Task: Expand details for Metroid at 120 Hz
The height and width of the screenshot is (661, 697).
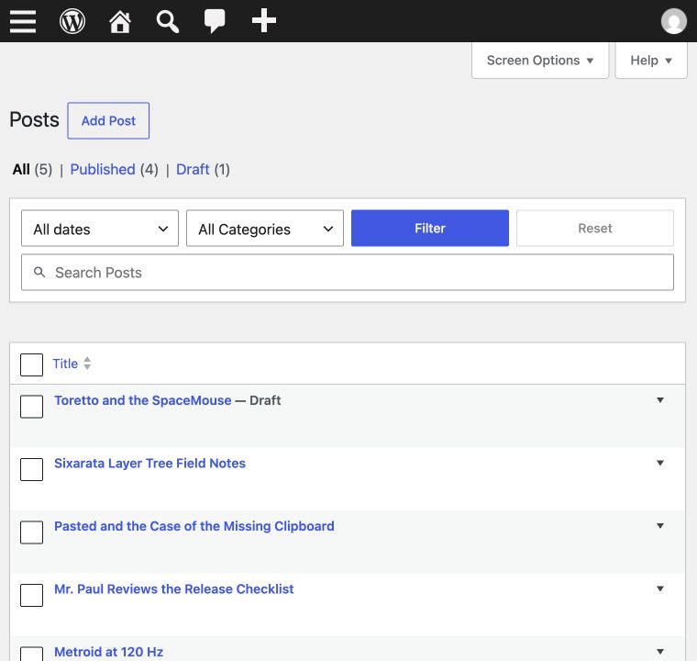Action: (660, 652)
